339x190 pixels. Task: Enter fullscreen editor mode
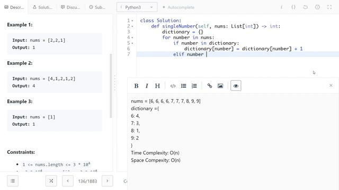tap(329, 7)
